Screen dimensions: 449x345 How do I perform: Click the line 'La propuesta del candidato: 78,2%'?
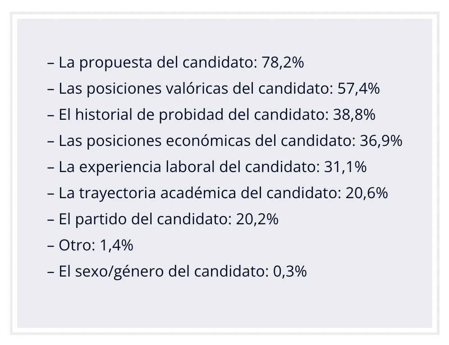coord(175,62)
